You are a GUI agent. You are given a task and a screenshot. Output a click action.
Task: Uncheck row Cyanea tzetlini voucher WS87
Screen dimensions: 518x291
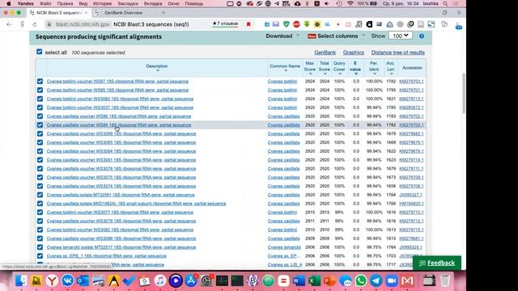tap(40, 81)
